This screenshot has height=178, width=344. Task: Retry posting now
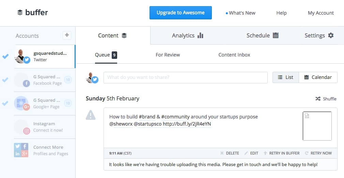pyautogui.click(x=318, y=153)
